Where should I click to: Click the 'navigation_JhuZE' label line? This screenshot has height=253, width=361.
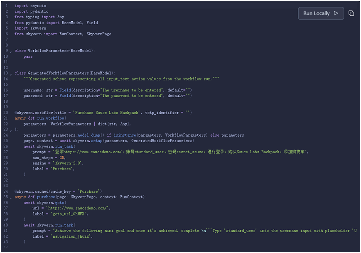(x=62, y=236)
